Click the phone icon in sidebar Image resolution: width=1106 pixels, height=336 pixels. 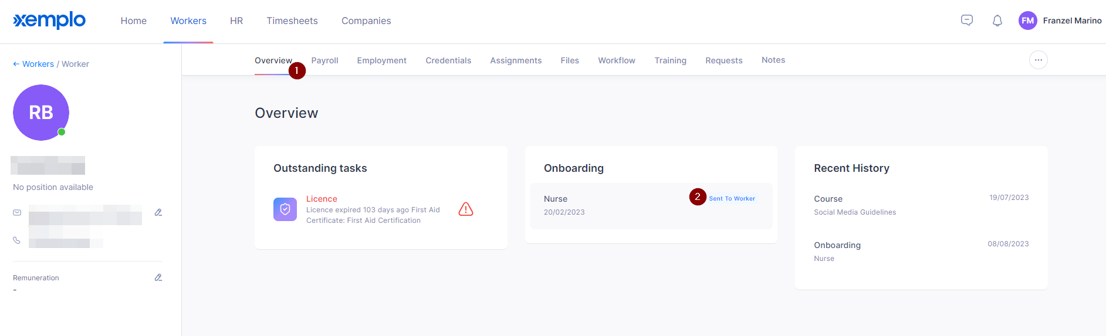[16, 240]
